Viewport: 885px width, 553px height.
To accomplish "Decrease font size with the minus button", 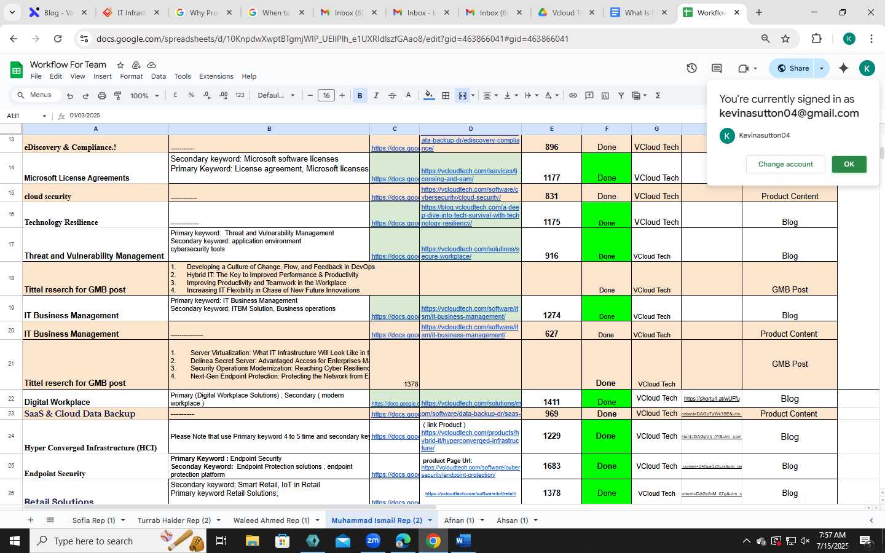I will point(310,95).
